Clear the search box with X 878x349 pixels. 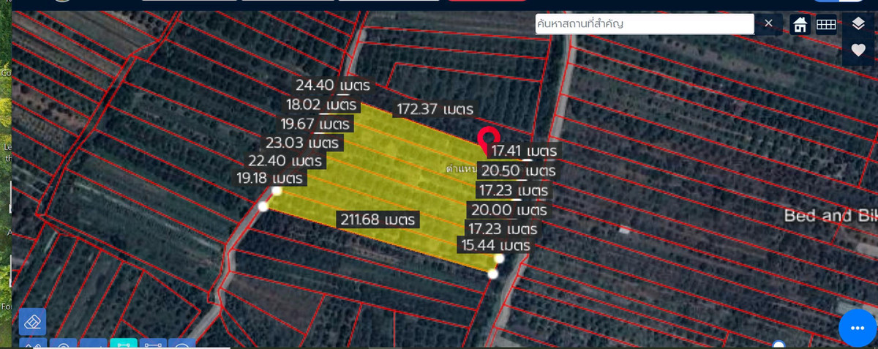point(768,23)
